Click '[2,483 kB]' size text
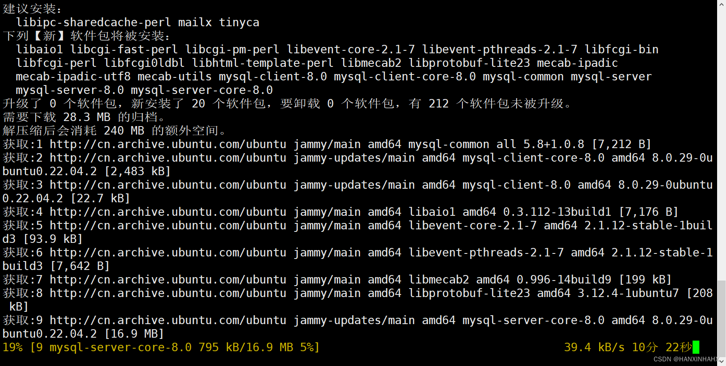The width and height of the screenshot is (726, 366). coord(137,171)
